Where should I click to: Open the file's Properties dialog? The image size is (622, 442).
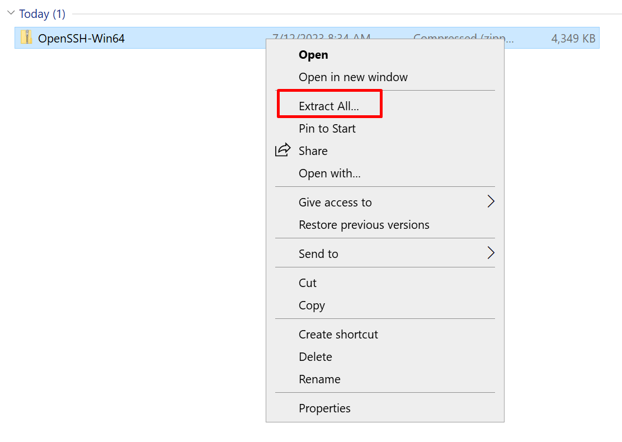324,408
